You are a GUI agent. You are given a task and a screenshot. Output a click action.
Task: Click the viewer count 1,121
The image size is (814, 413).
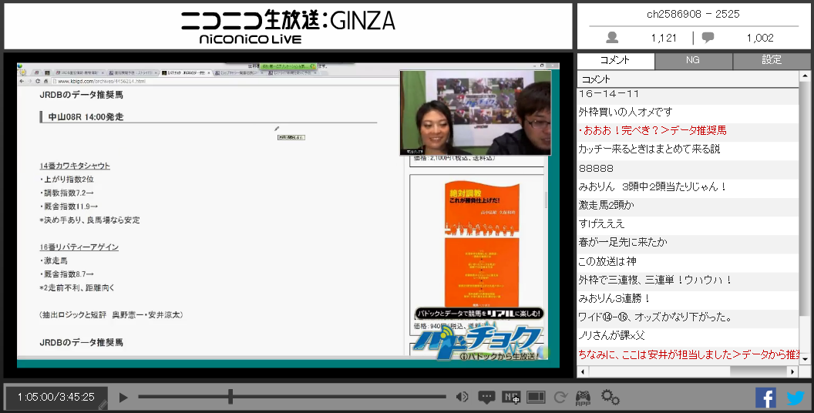(x=664, y=38)
